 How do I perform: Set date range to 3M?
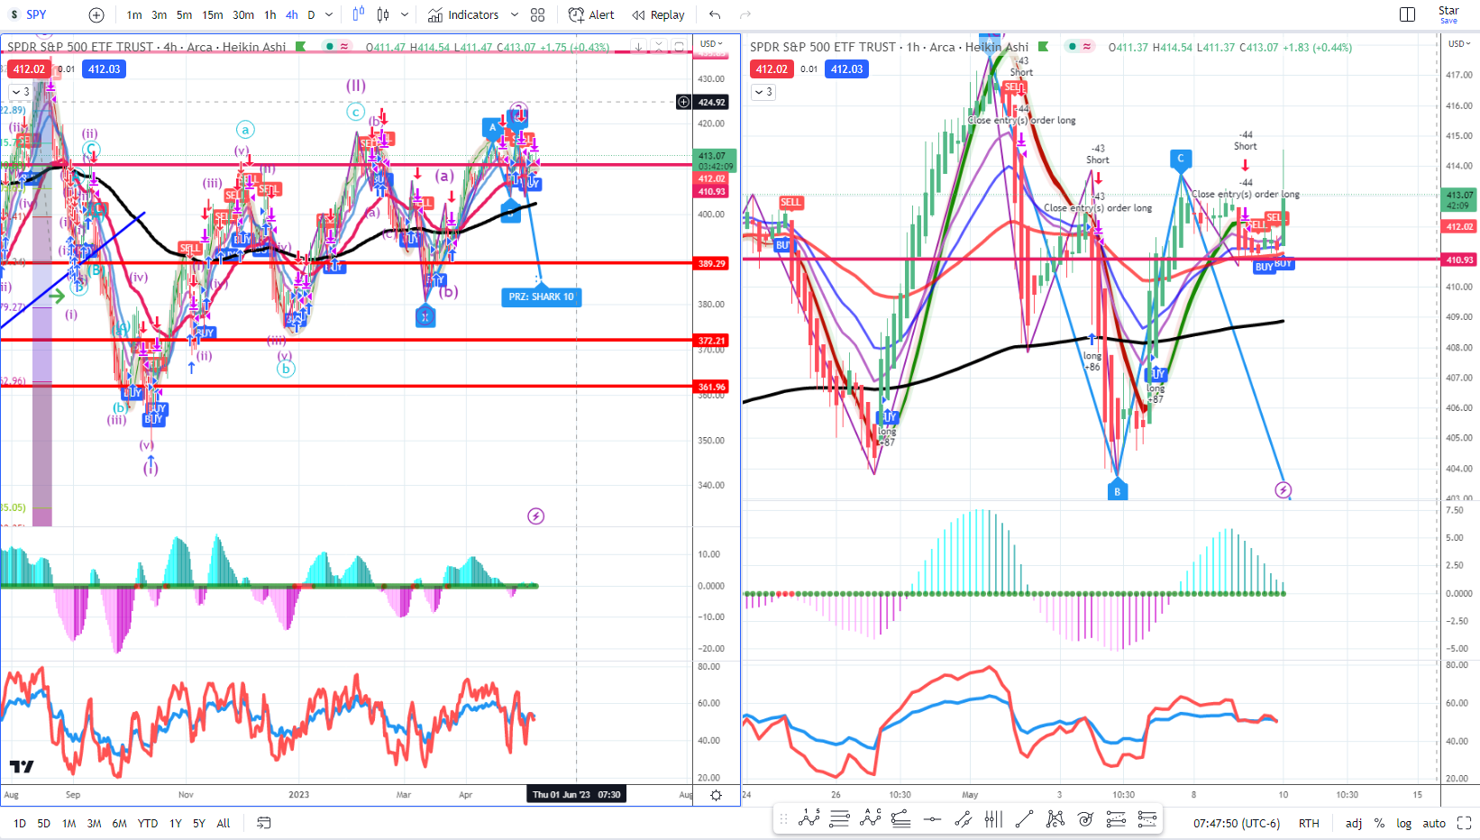point(94,823)
